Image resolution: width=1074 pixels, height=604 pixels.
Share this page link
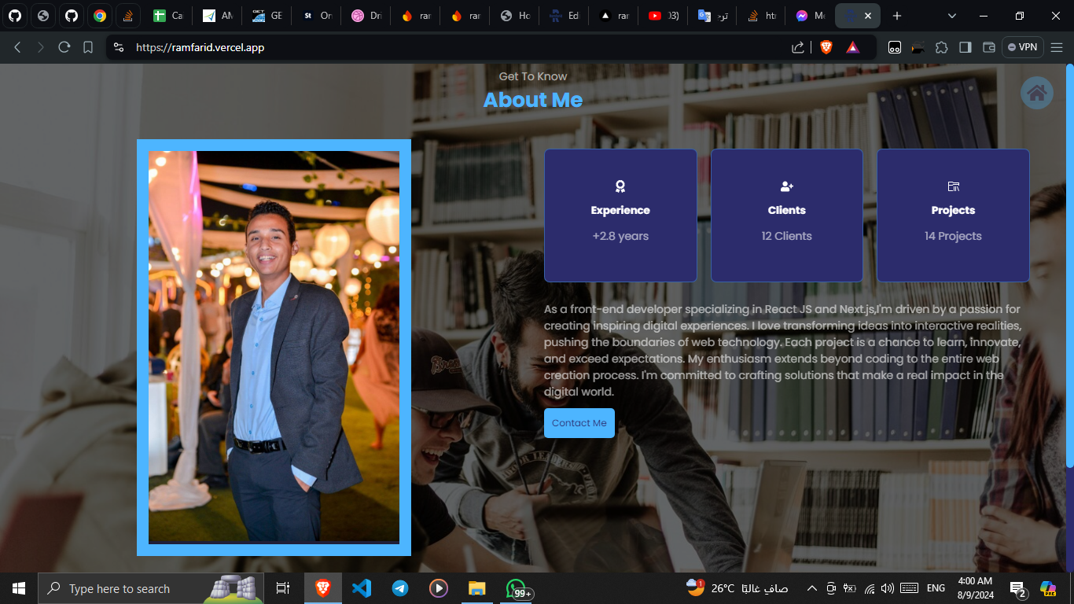point(798,47)
